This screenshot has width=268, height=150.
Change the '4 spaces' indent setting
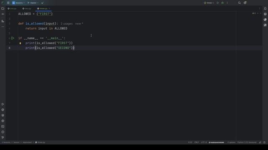pyautogui.click(x=231, y=142)
